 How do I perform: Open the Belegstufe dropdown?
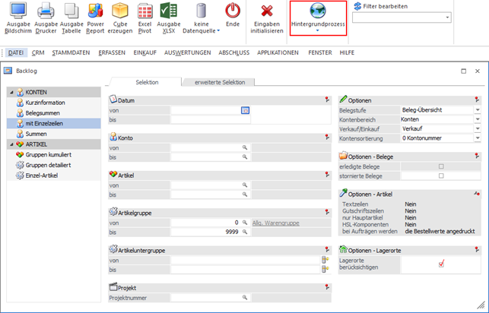pyautogui.click(x=477, y=110)
